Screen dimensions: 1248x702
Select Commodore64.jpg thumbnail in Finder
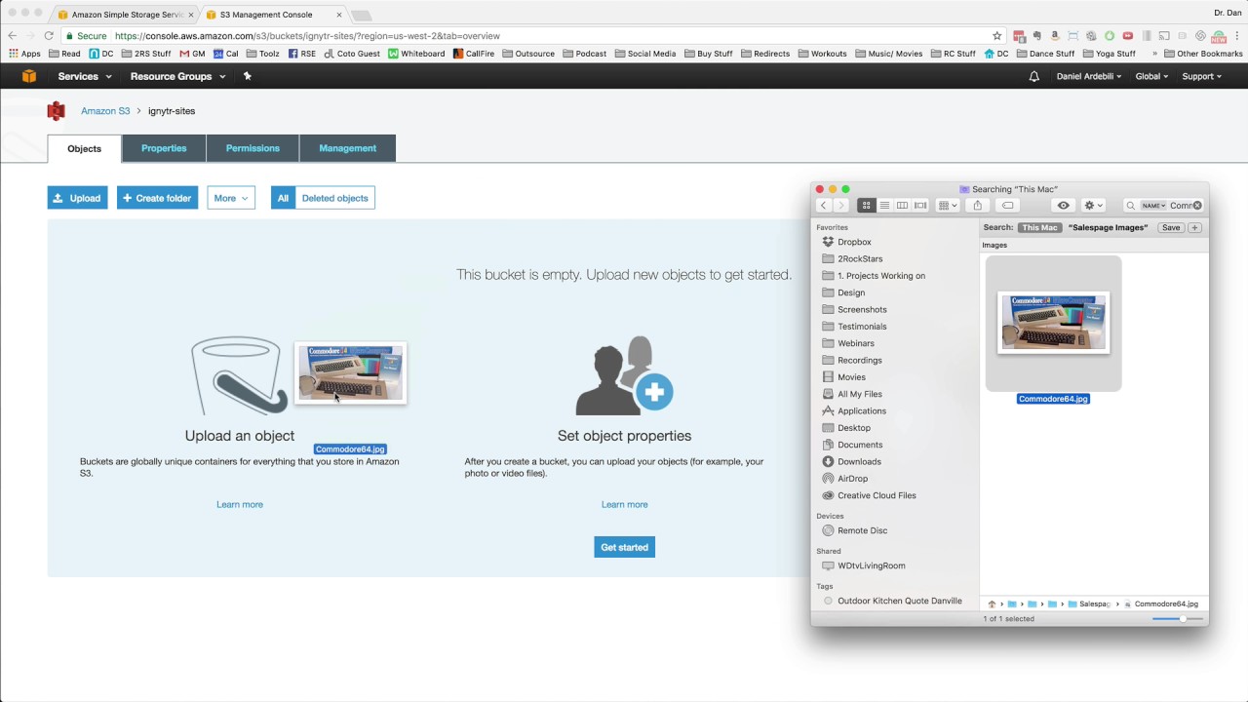[1054, 323]
